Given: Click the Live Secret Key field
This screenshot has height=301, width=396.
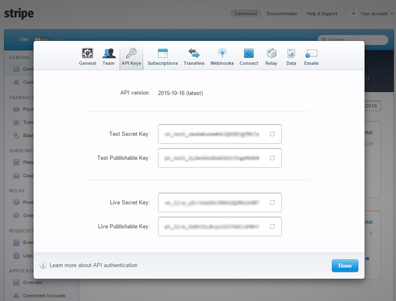Looking at the screenshot, I should pos(220,203).
